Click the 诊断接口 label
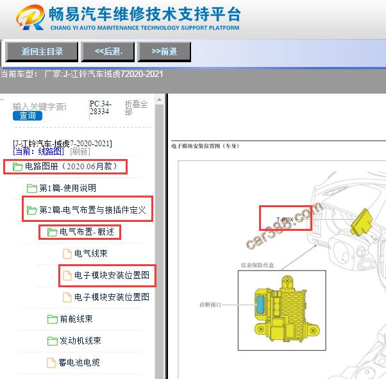Screen dimensions: 386x379 click(210, 305)
